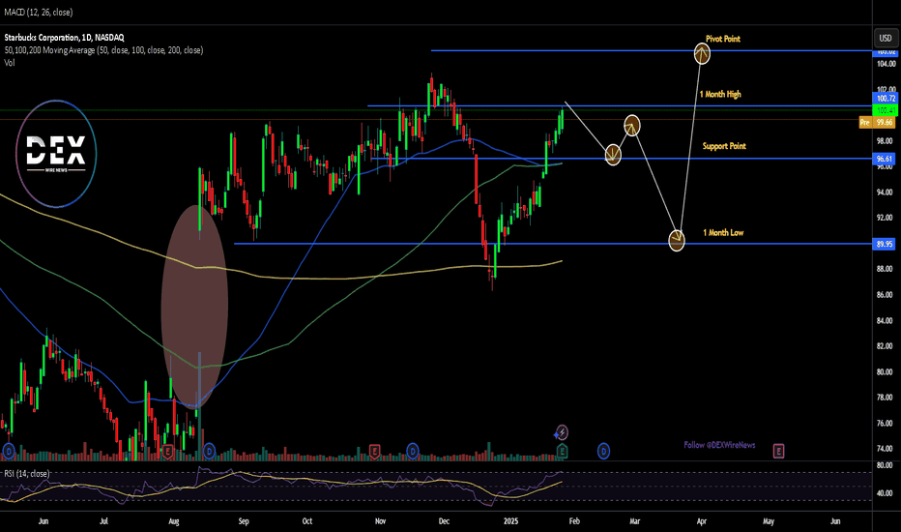901x532 pixels.
Task: Open the green earnings E marker in January
Action: tap(562, 452)
